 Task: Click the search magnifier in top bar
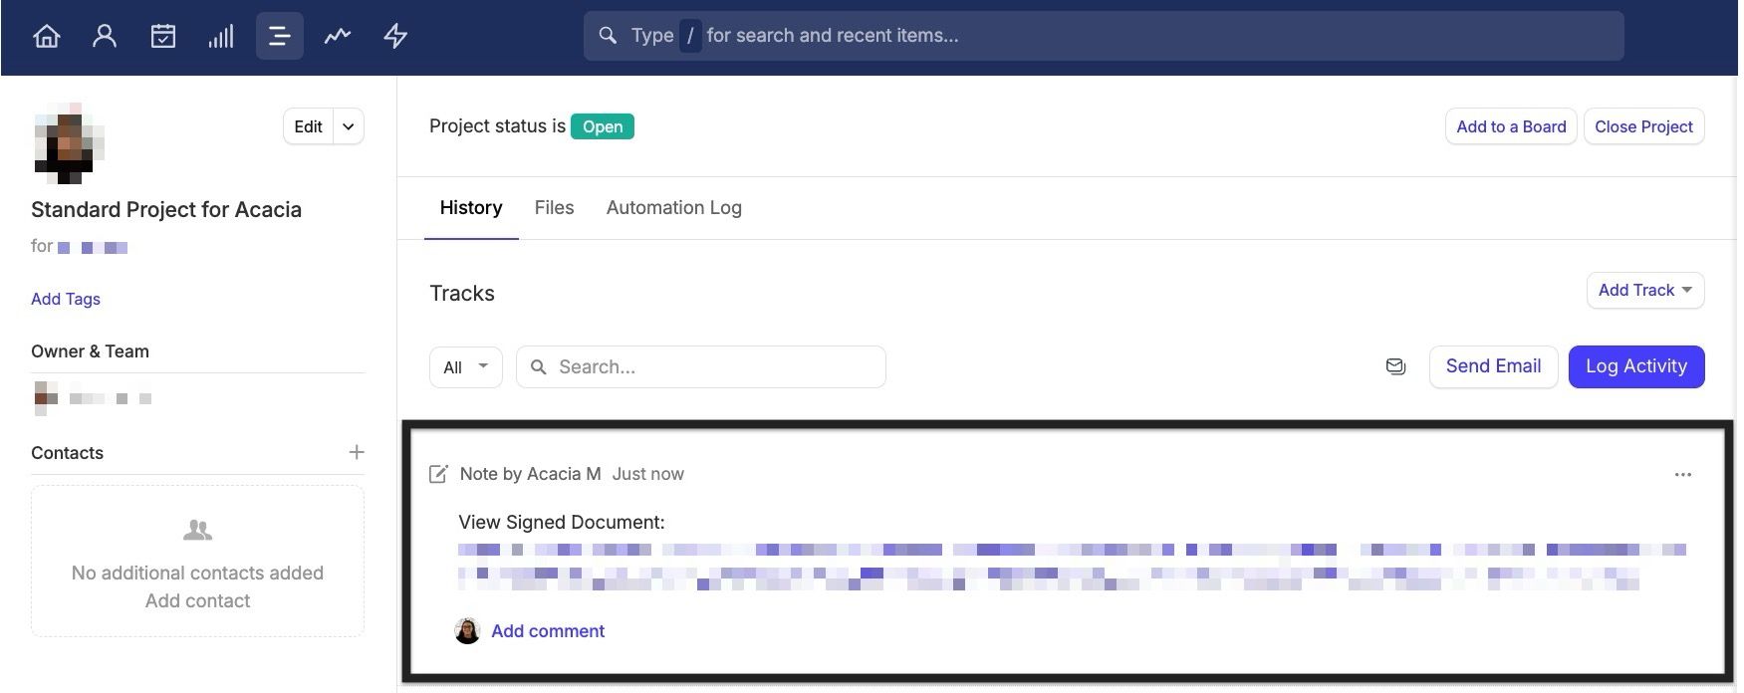click(x=608, y=35)
